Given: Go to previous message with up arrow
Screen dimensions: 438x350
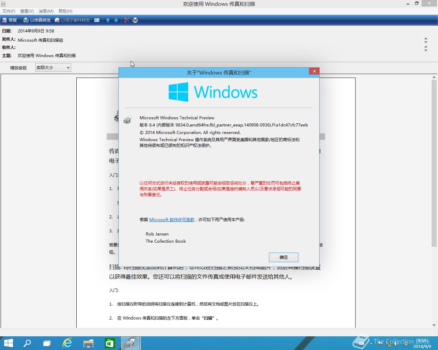Looking at the screenshot, I should click(x=108, y=20).
